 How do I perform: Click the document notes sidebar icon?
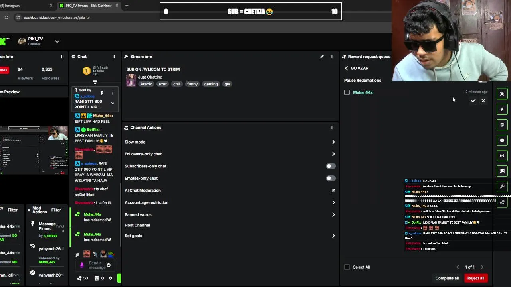[x=502, y=125]
